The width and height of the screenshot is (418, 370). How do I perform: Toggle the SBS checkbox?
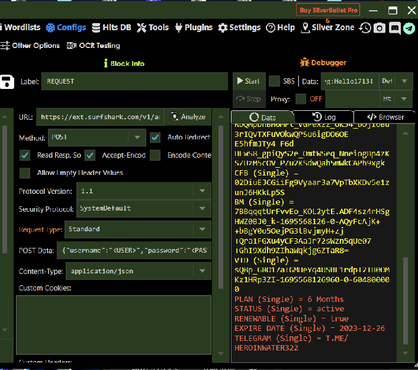[274, 81]
